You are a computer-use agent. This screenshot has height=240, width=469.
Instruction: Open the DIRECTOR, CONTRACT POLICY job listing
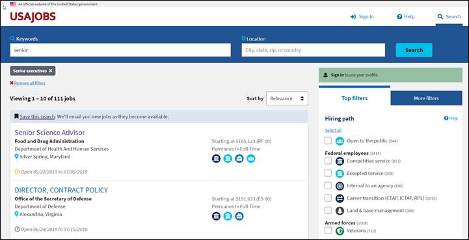click(61, 190)
